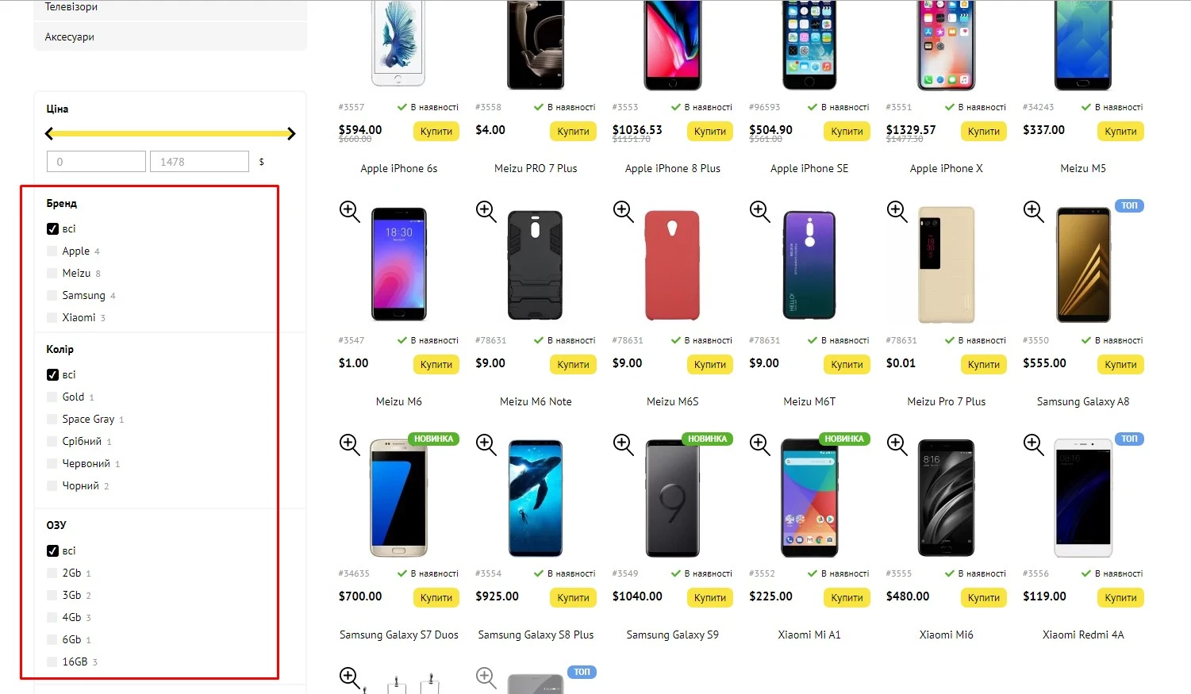The width and height of the screenshot is (1191, 694).
Task: Click the zoom magnifier on Meizu M6
Action: 350,211
